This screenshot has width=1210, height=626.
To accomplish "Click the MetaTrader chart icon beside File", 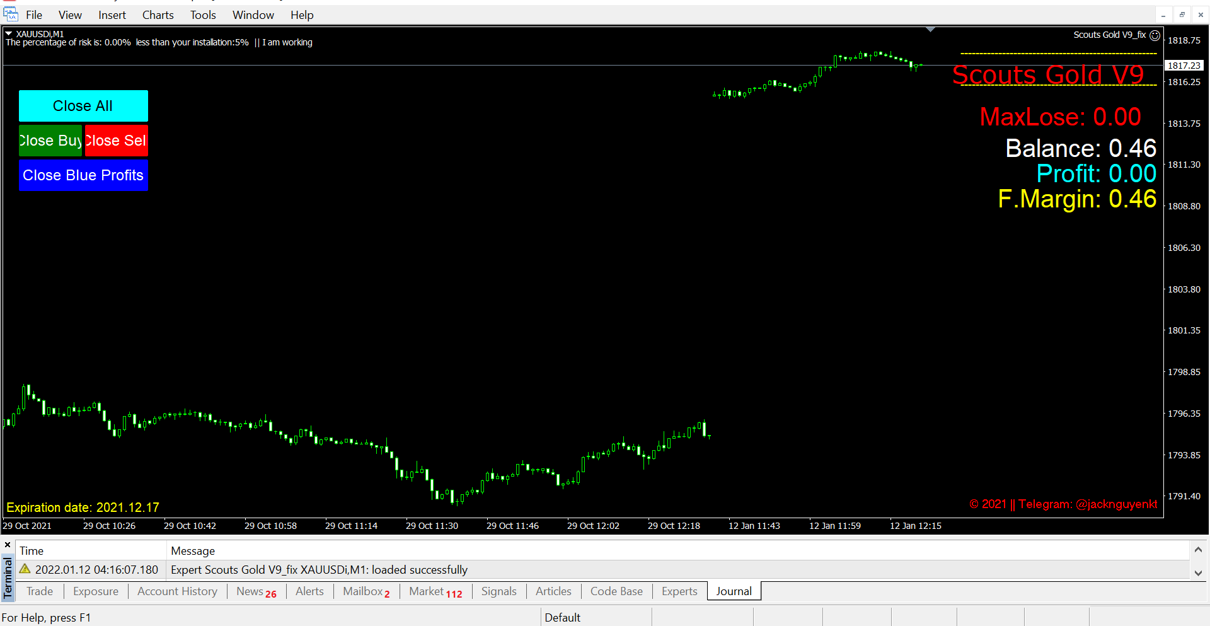I will (x=11, y=14).
